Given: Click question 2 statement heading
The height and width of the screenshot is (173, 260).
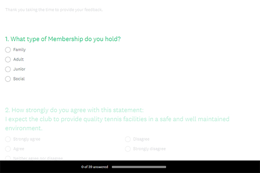Looking at the screenshot, I should (117, 119).
